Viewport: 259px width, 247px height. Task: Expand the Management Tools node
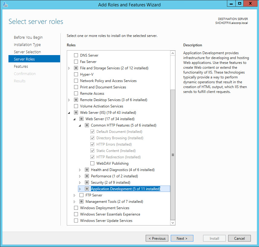point(75,202)
